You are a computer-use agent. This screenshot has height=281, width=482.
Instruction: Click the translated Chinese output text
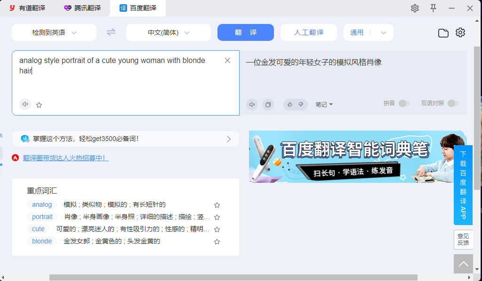coord(313,62)
